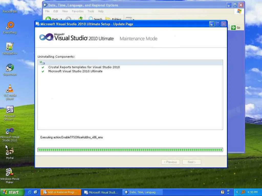This screenshot has height=196, width=262.
Task: Click checkmark next to Crystal Reports templates
Action: [x=43, y=67]
